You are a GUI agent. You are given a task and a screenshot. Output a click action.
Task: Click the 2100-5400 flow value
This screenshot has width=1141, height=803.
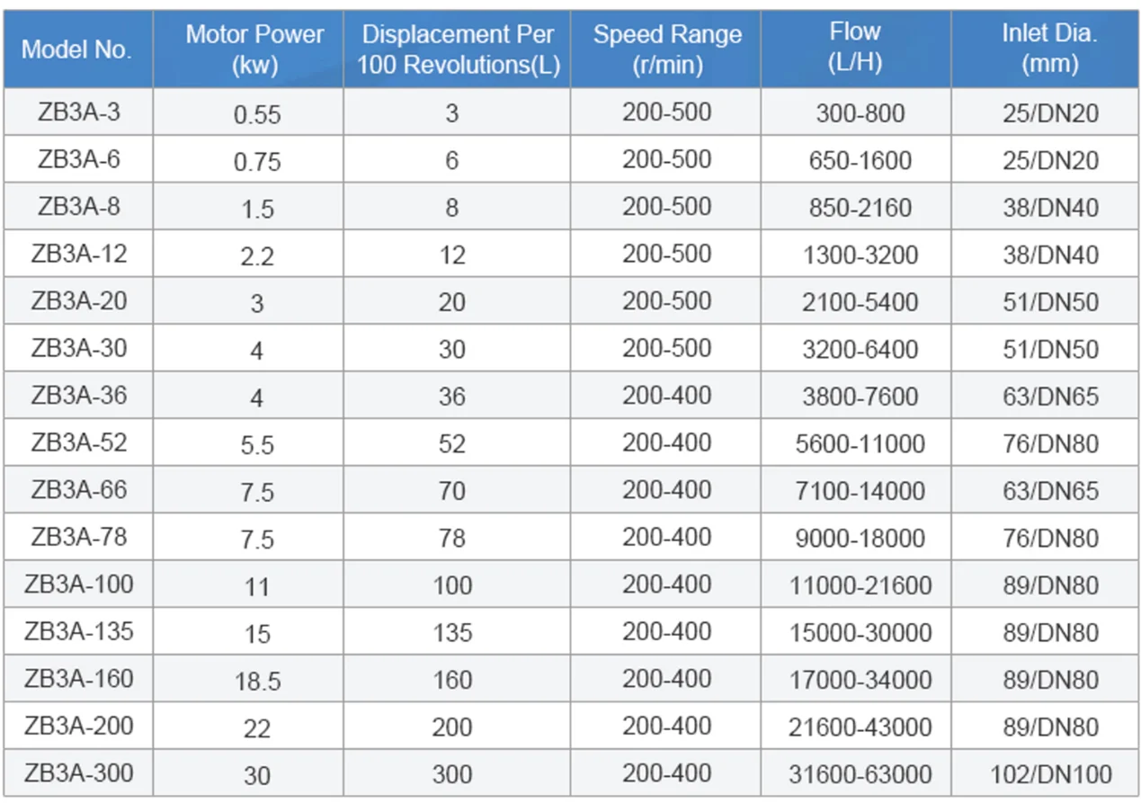pyautogui.click(x=860, y=301)
